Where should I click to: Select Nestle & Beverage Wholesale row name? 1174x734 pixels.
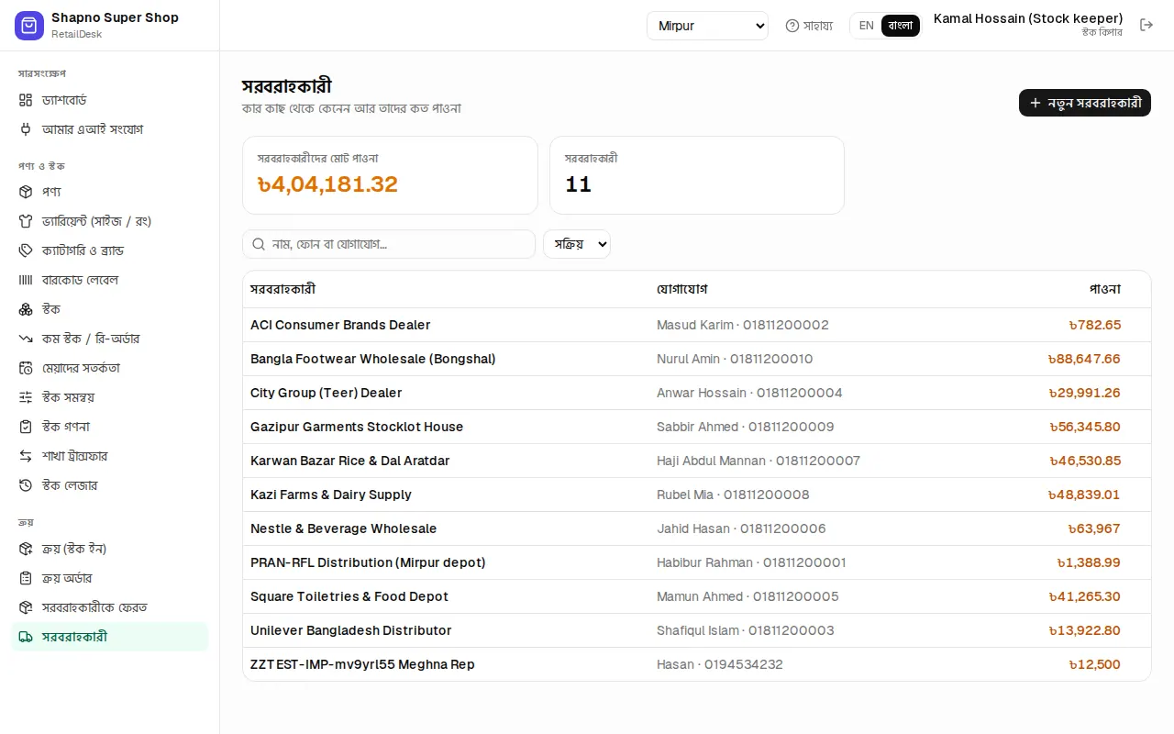coord(344,528)
